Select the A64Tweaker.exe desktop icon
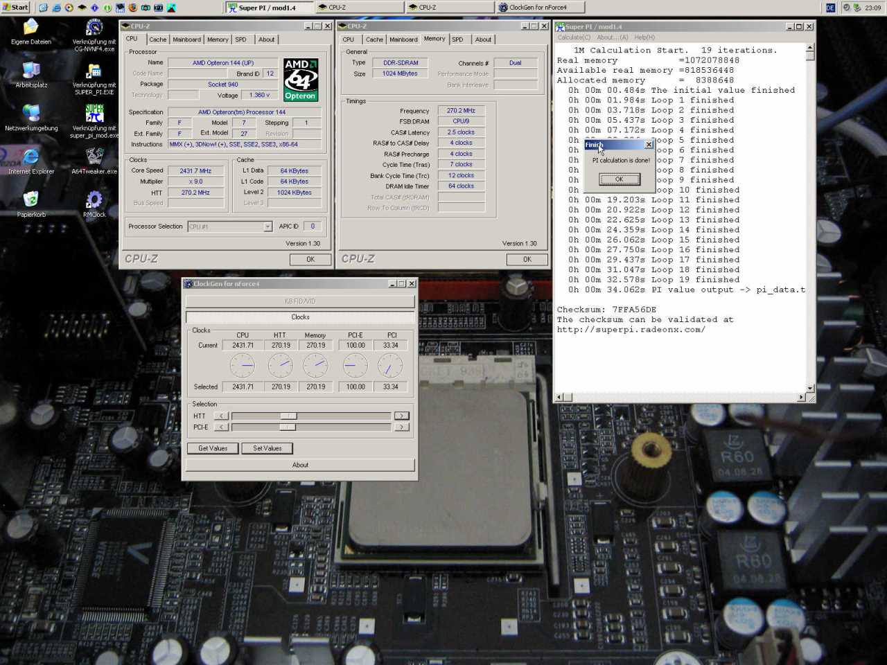The image size is (887, 665). point(94,156)
